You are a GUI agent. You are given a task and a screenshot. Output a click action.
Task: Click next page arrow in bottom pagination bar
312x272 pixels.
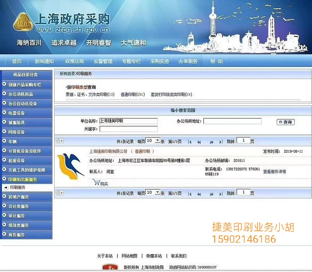212,193
